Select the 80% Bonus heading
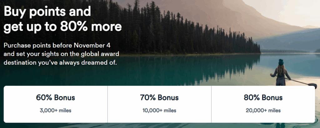 (x=263, y=98)
